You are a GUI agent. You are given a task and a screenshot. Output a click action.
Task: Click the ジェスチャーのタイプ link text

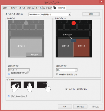click(19, 96)
